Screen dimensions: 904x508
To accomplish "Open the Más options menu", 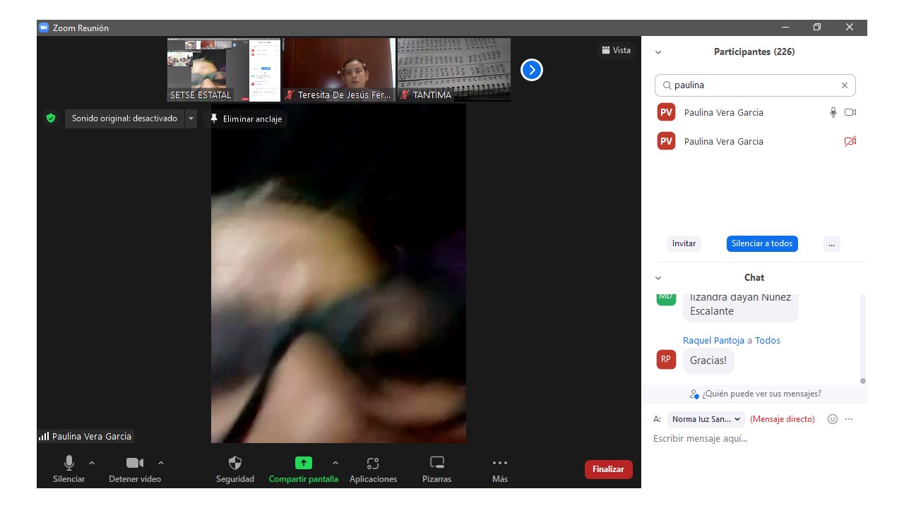I will tap(500, 469).
